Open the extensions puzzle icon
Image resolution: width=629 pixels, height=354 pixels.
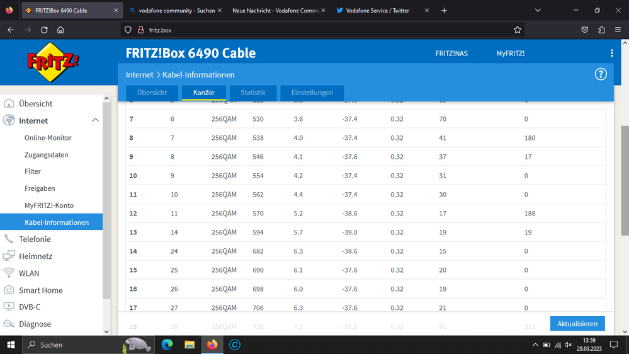(601, 30)
